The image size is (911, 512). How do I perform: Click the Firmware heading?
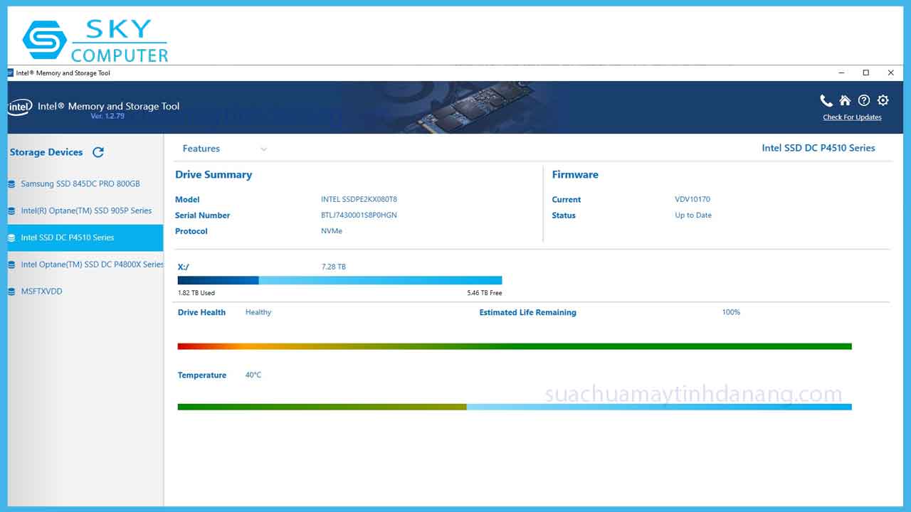(x=575, y=174)
